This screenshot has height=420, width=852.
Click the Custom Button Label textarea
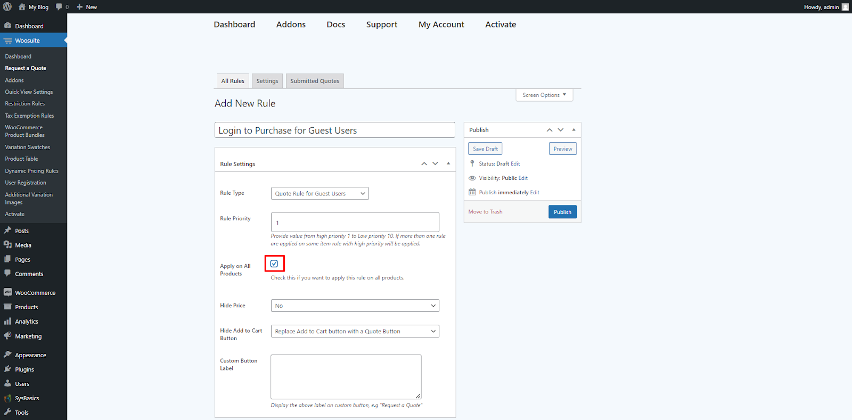click(346, 377)
